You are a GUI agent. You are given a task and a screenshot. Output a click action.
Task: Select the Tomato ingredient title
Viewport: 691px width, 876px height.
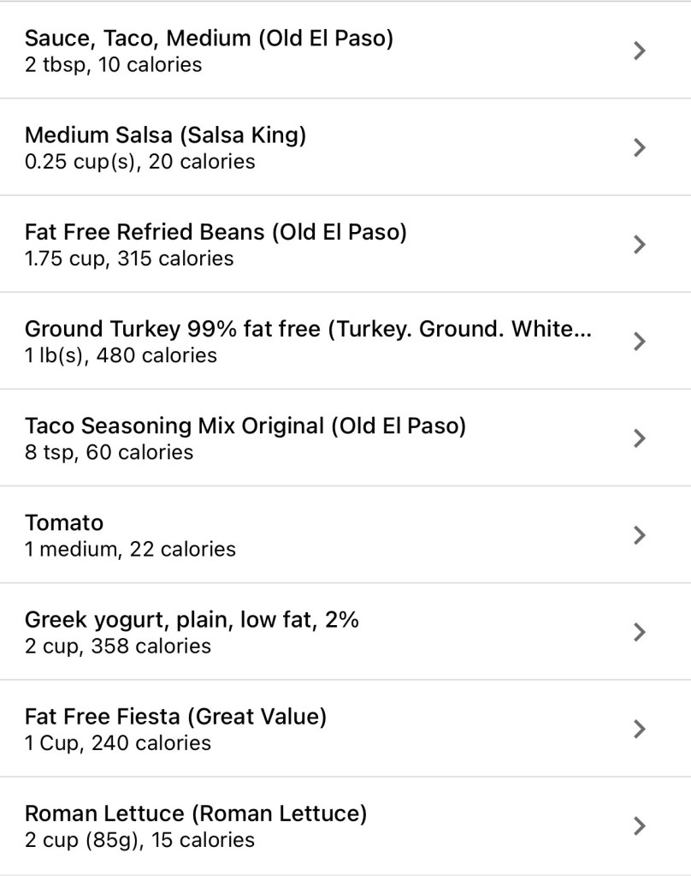pyautogui.click(x=64, y=522)
